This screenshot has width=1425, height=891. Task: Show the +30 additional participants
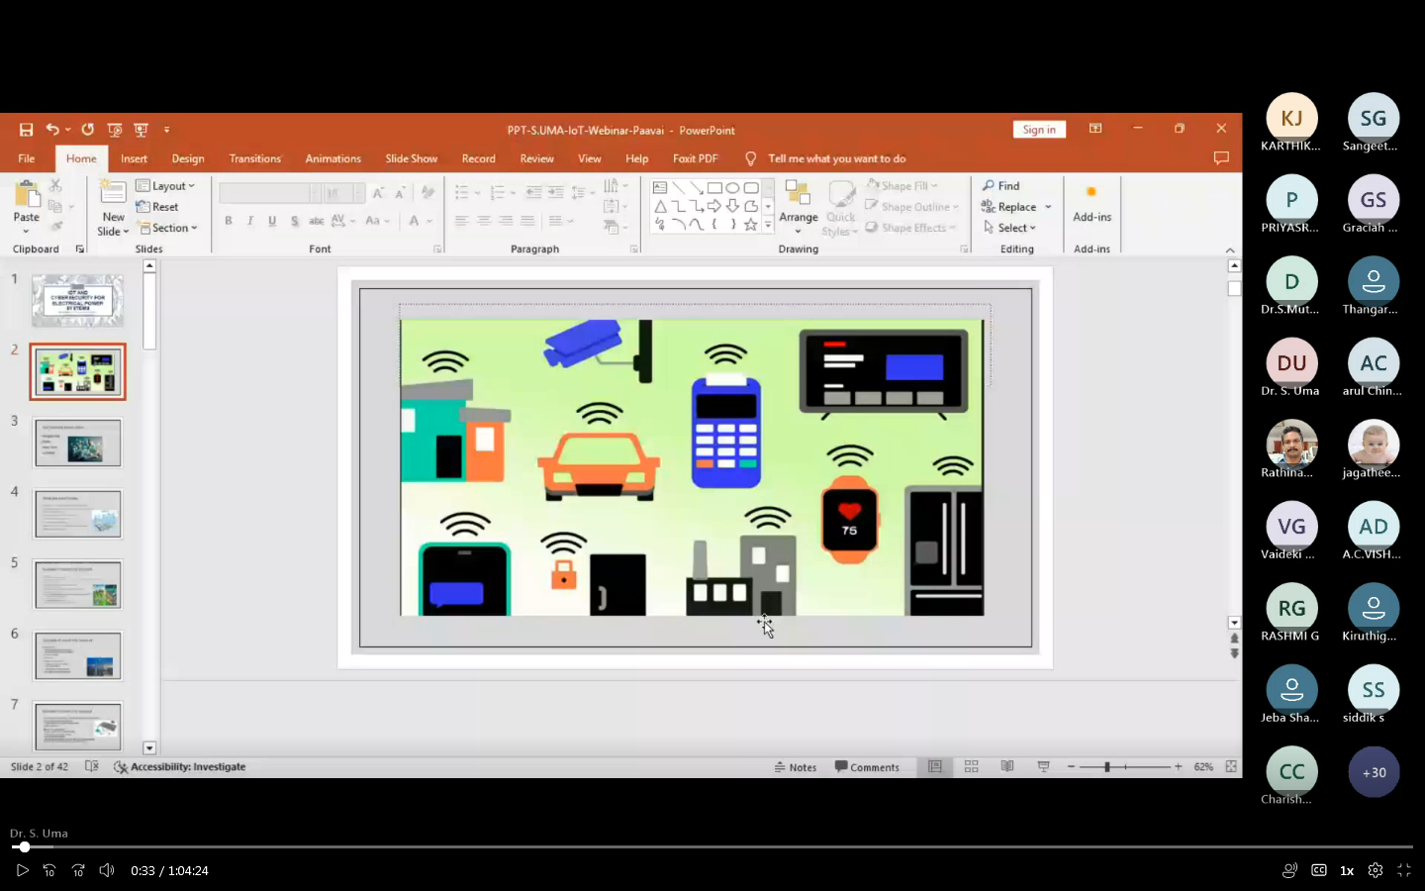1374,772
